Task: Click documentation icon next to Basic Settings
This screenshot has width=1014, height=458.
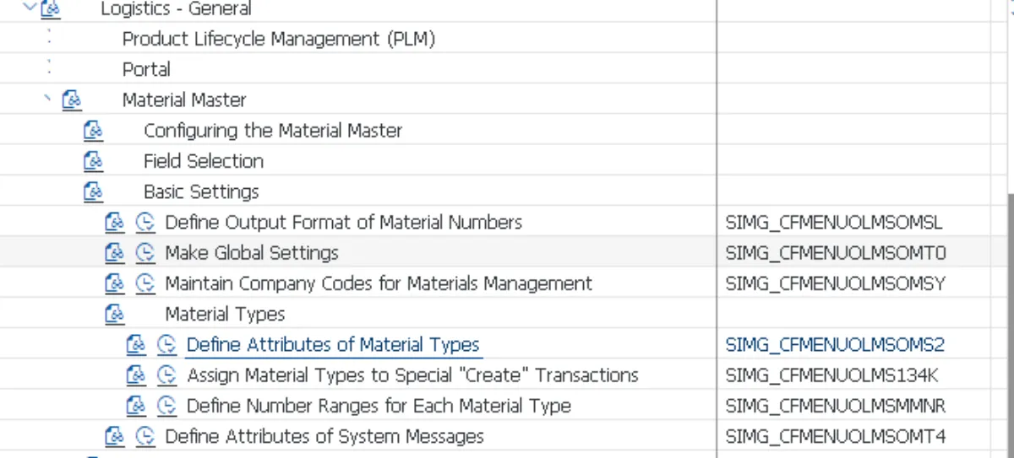Action: [x=93, y=191]
